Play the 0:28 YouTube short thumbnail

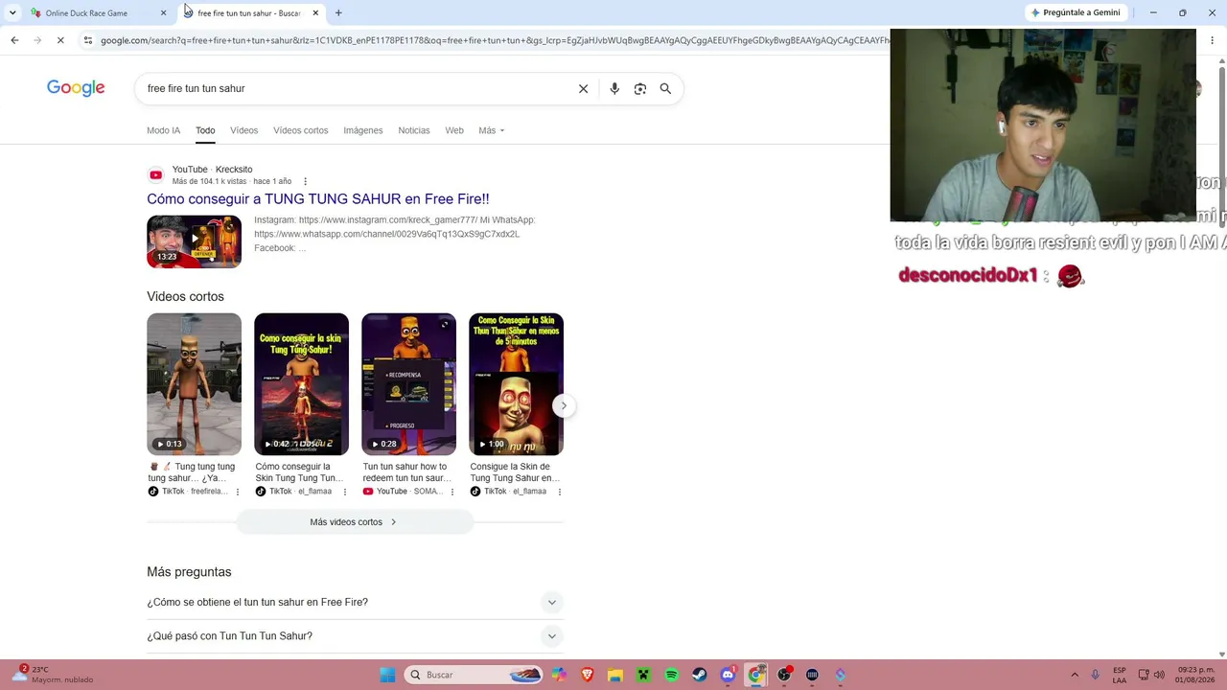408,384
